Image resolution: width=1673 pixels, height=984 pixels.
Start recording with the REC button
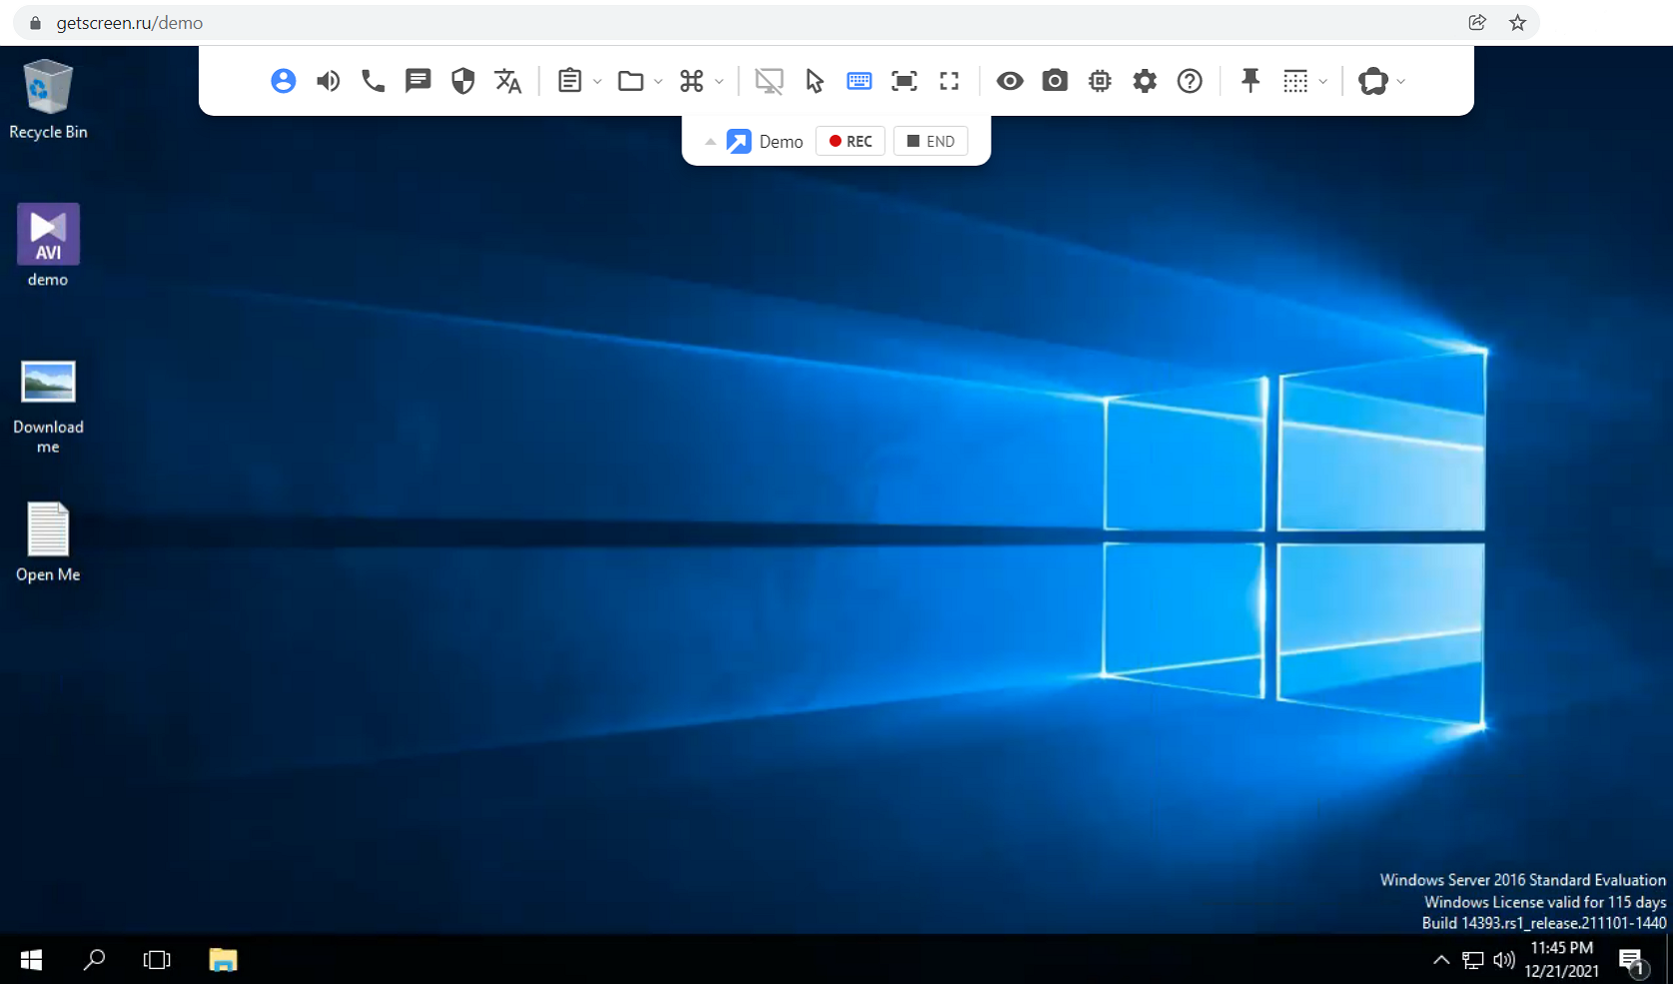851,141
